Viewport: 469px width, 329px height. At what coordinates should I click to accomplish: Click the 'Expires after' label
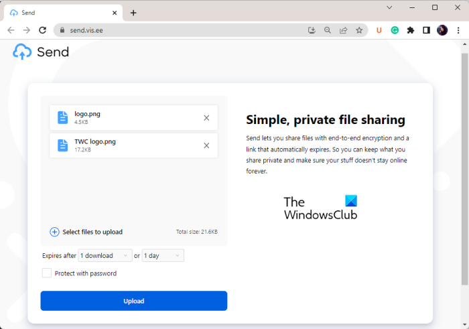[59, 256]
